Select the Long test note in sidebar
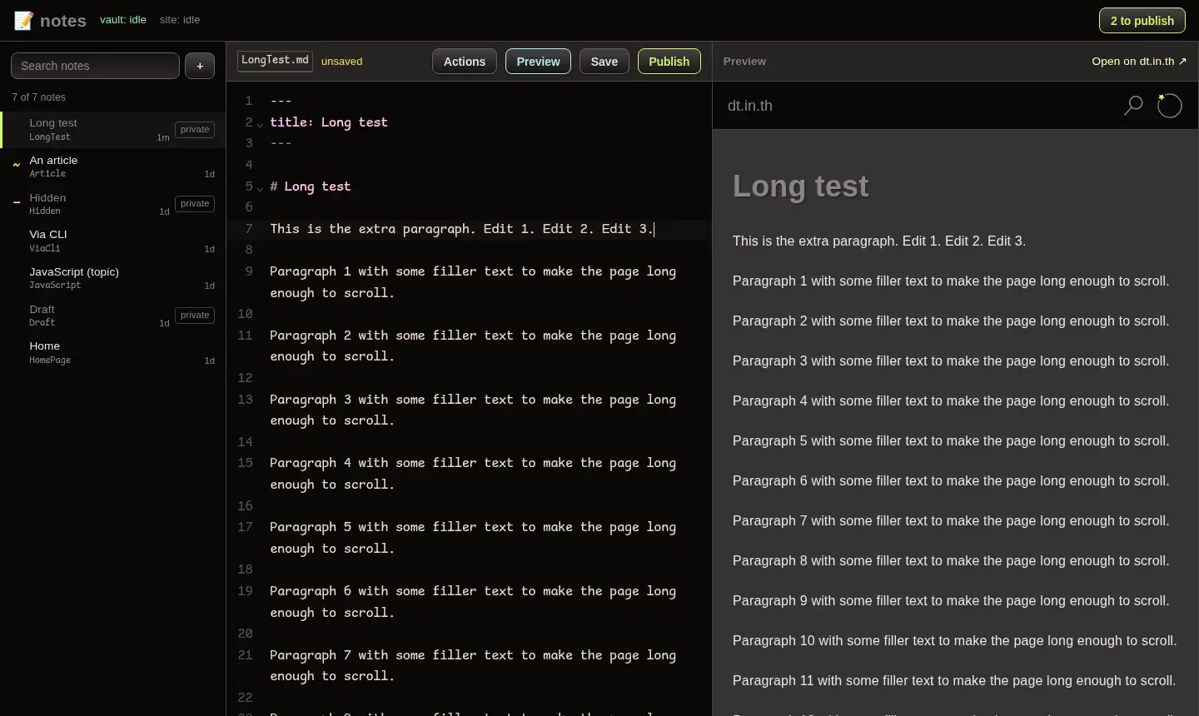Screen dimensions: 1199x716 tap(113, 129)
